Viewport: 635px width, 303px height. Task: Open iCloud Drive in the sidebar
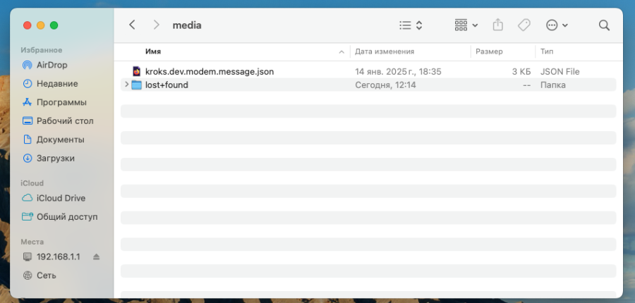61,198
